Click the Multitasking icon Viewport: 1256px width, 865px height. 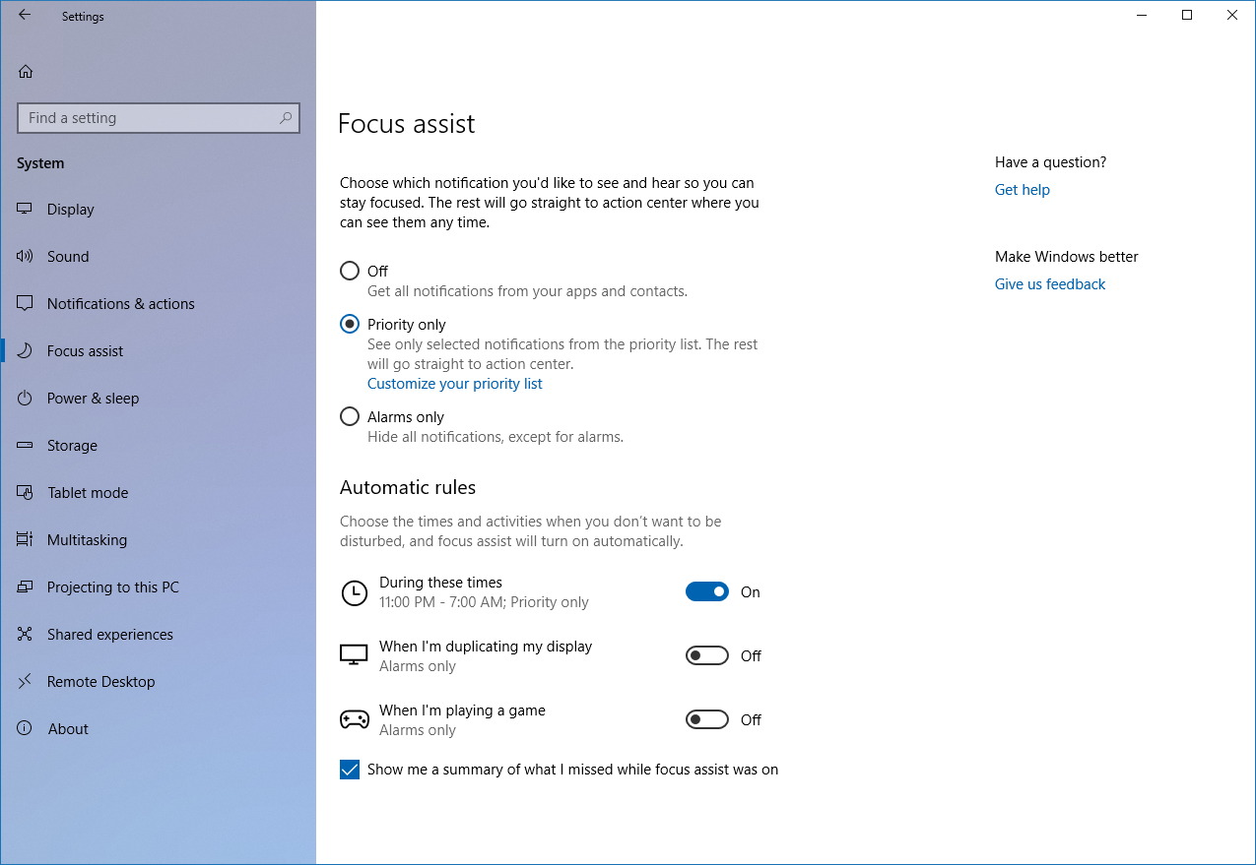(x=26, y=540)
